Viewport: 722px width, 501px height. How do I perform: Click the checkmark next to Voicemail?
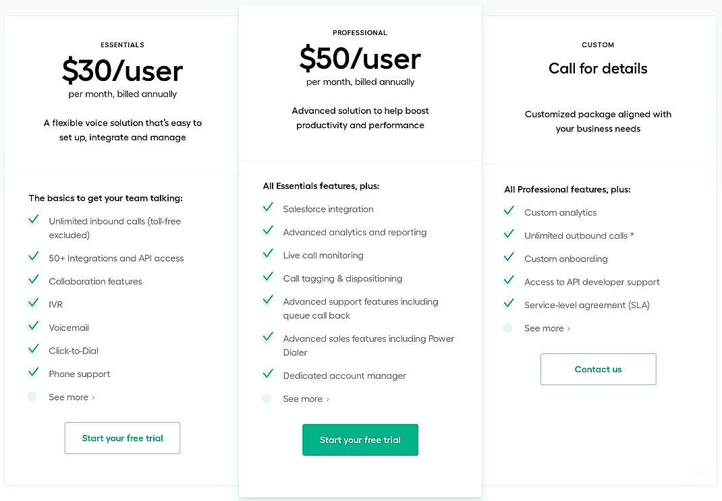(33, 326)
